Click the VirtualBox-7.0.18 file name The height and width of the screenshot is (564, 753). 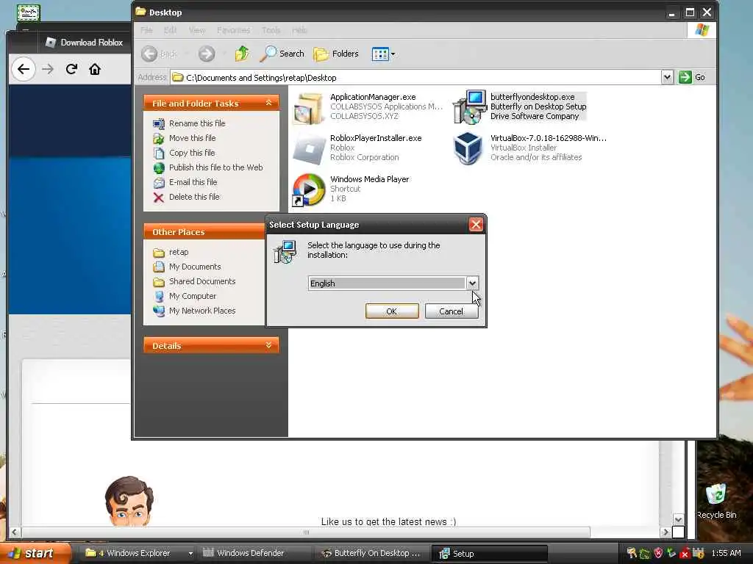pos(549,138)
